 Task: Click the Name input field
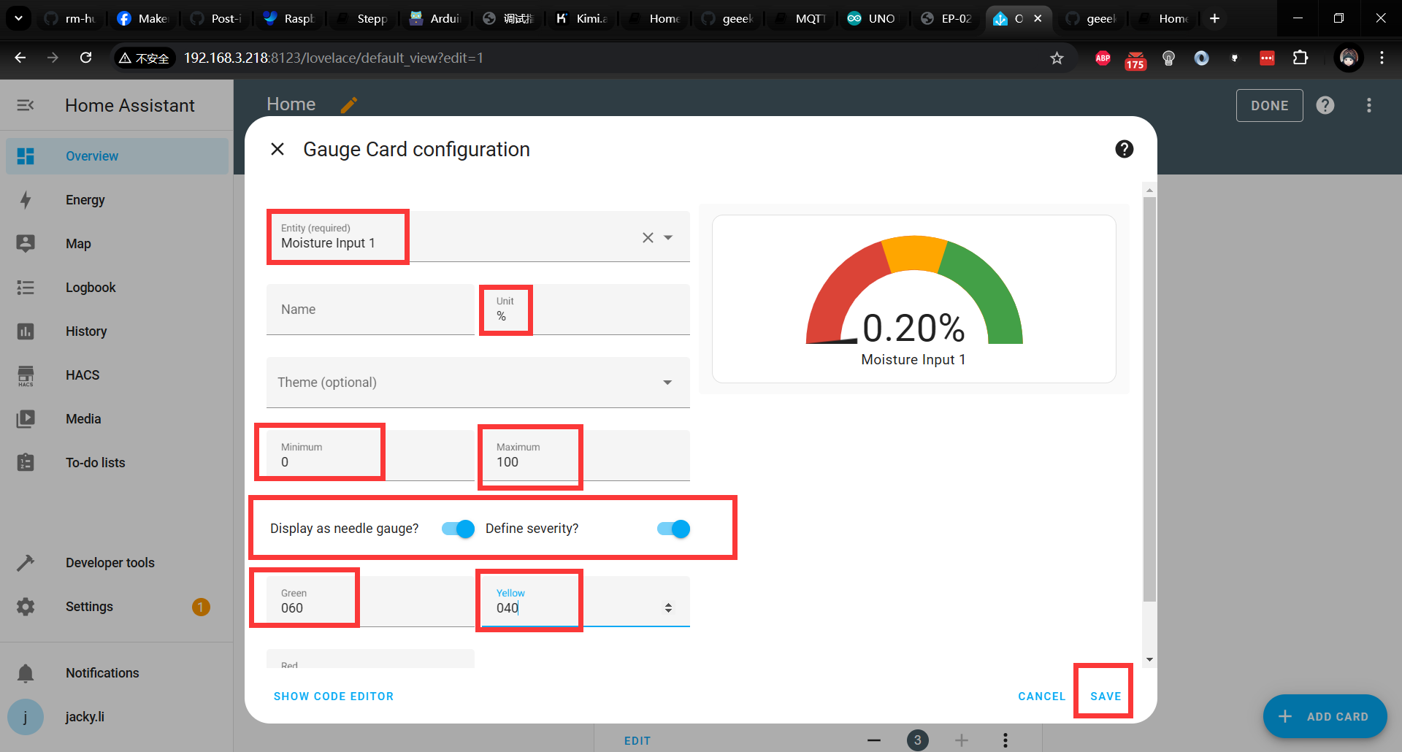pyautogui.click(x=370, y=310)
